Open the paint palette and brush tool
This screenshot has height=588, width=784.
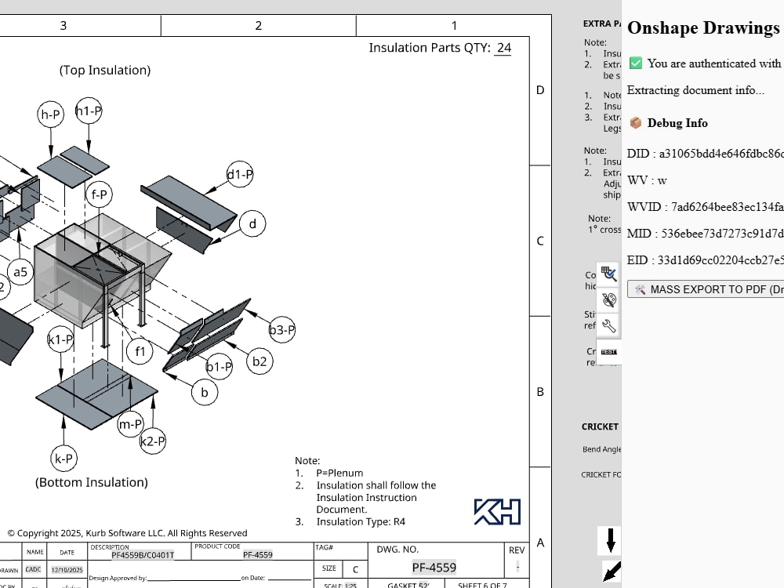coord(608,300)
